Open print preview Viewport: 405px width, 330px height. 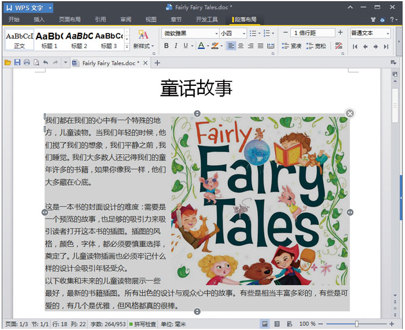[x=36, y=62]
